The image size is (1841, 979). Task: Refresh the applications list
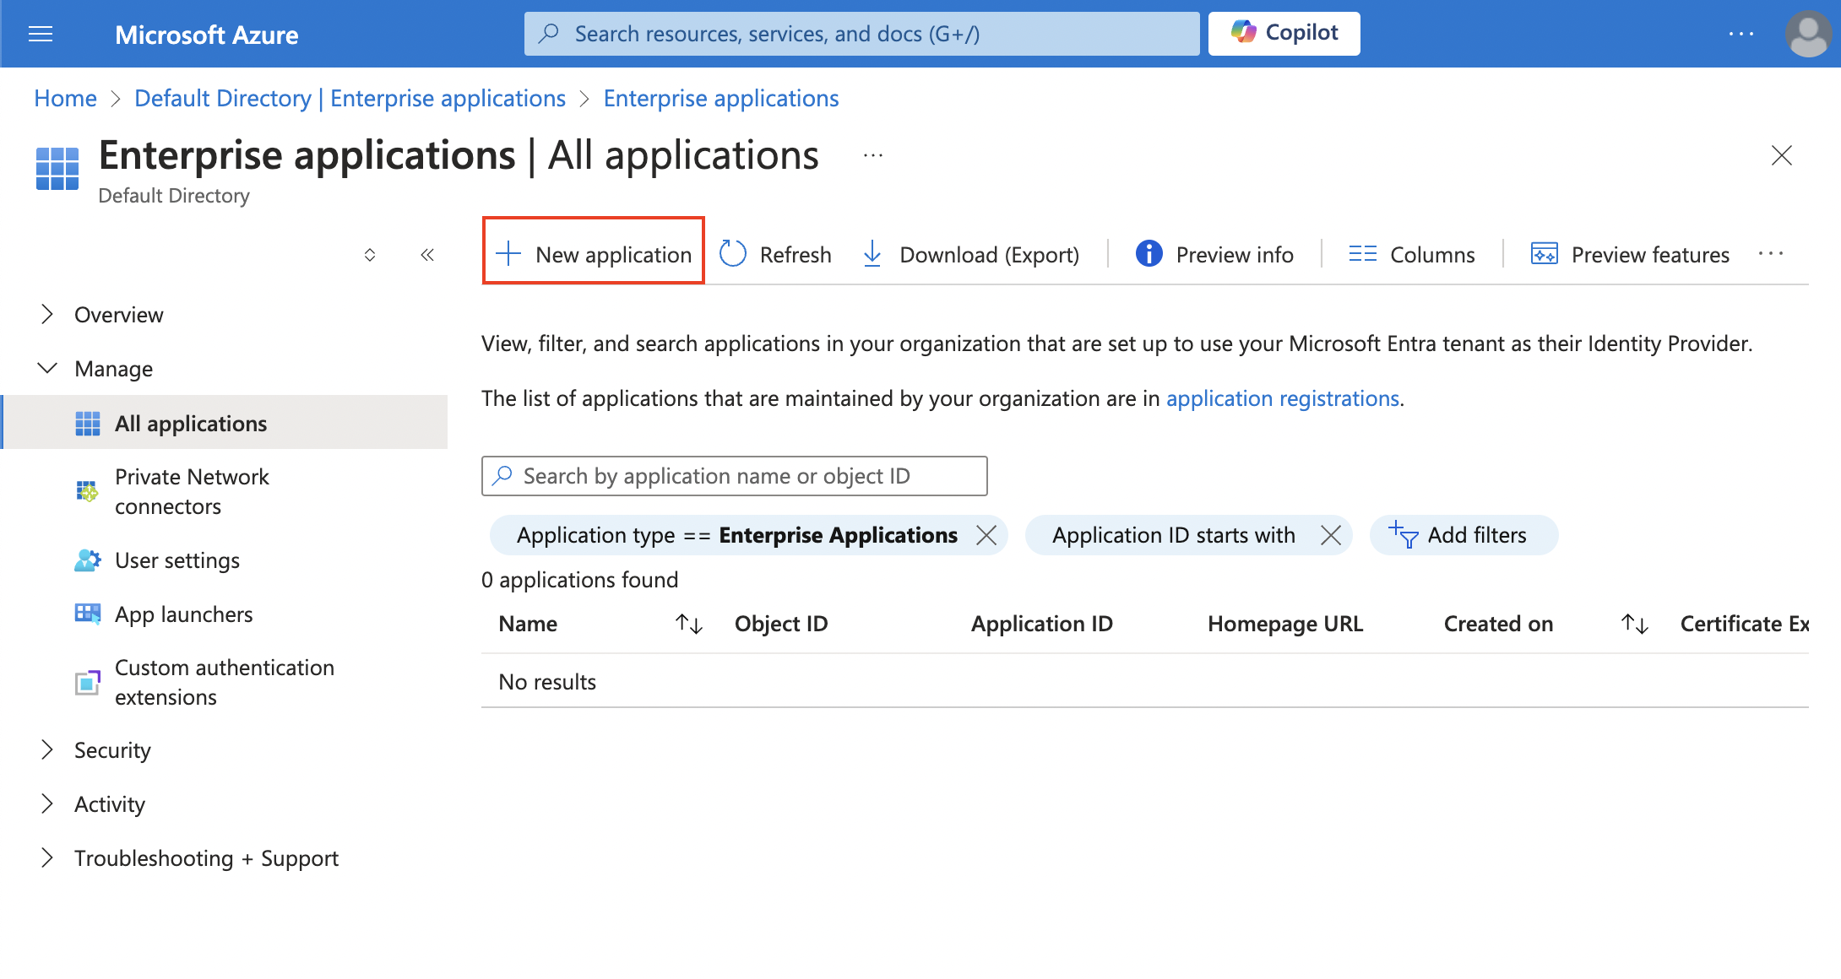tap(775, 254)
